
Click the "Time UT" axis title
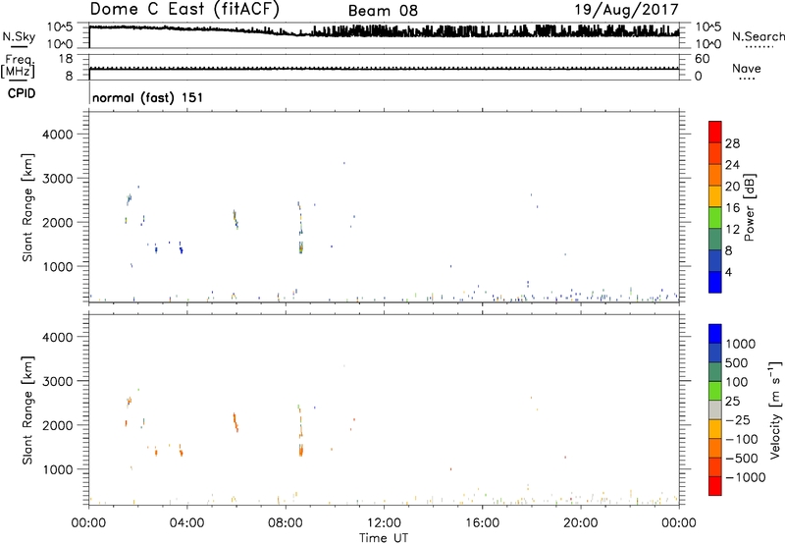coord(384,538)
